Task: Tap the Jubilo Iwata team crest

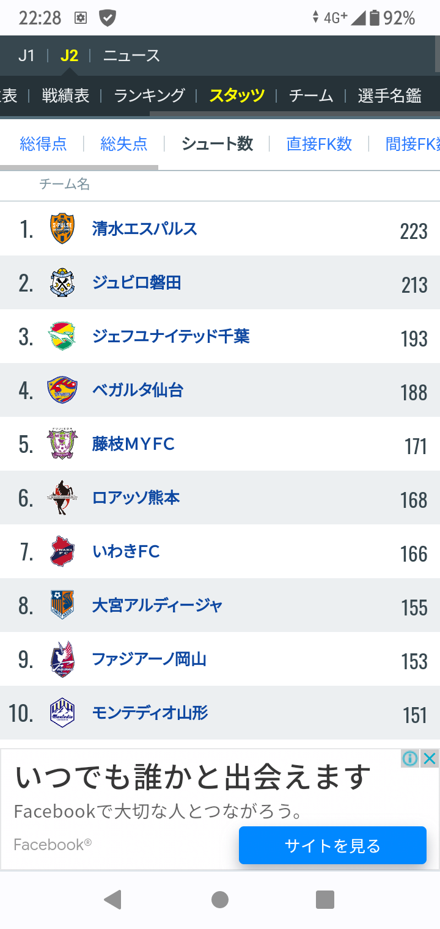Action: tap(62, 282)
